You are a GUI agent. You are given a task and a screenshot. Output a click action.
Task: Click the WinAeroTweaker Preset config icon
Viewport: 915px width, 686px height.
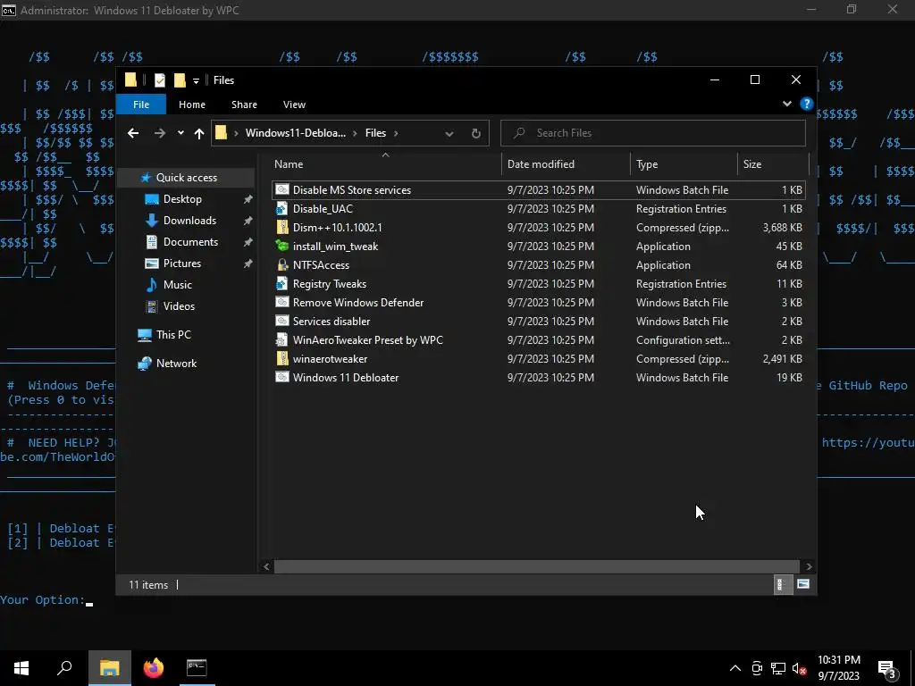[x=281, y=339]
